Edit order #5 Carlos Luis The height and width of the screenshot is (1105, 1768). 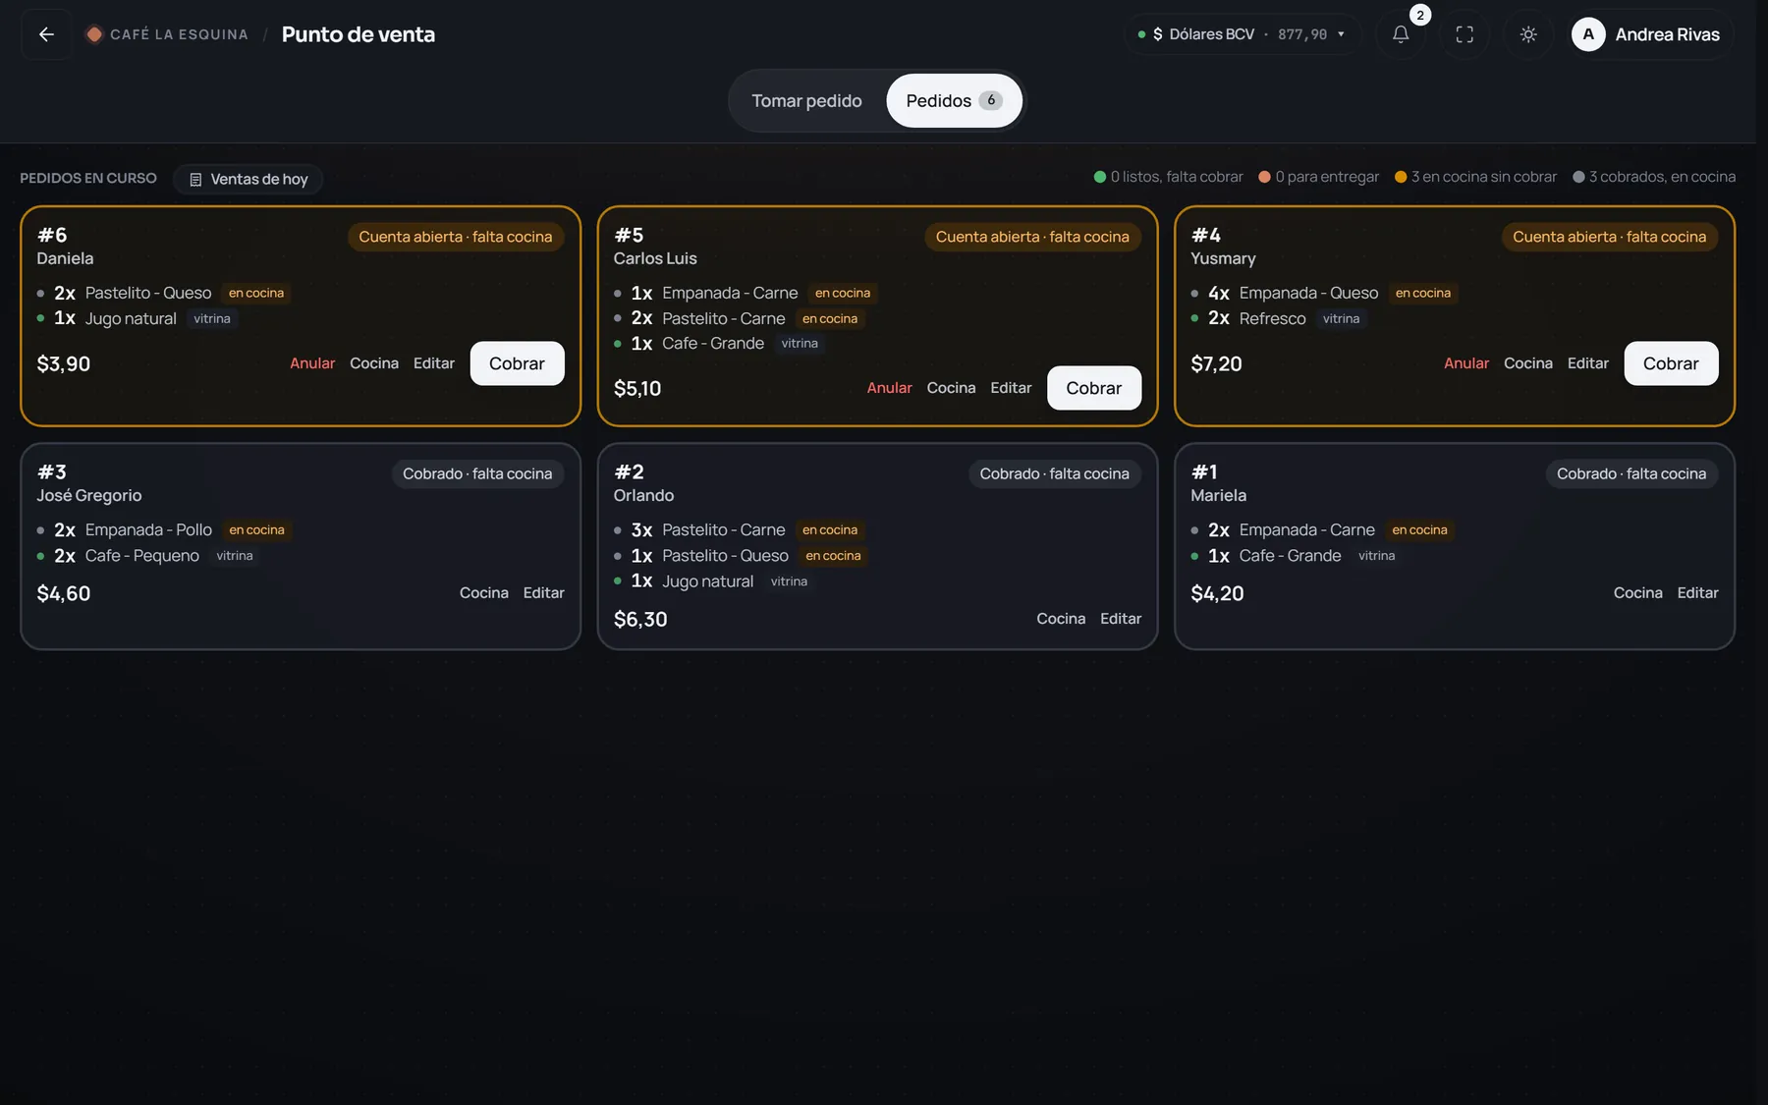(x=1011, y=388)
